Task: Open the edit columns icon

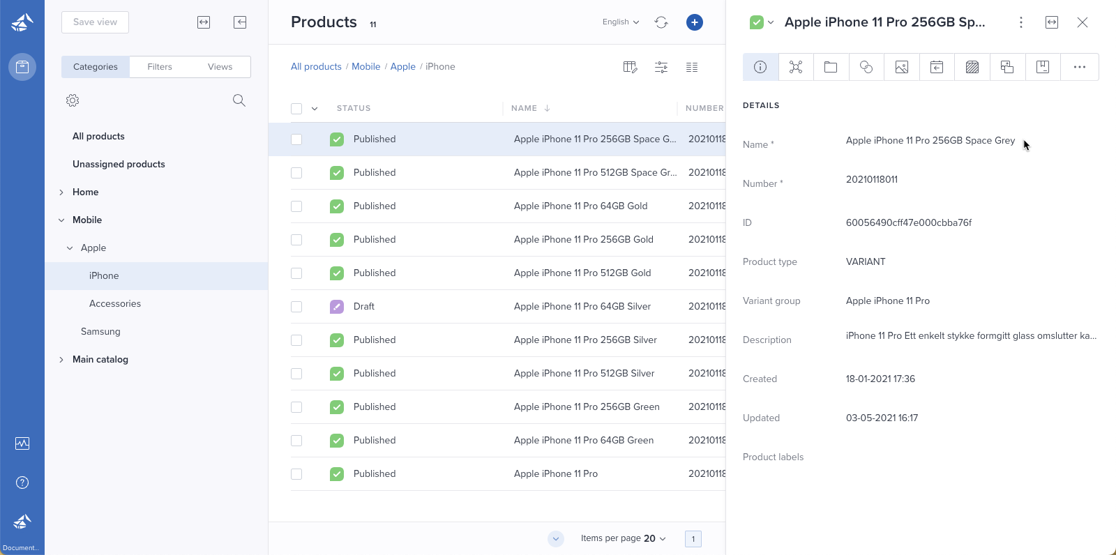Action: click(631, 67)
